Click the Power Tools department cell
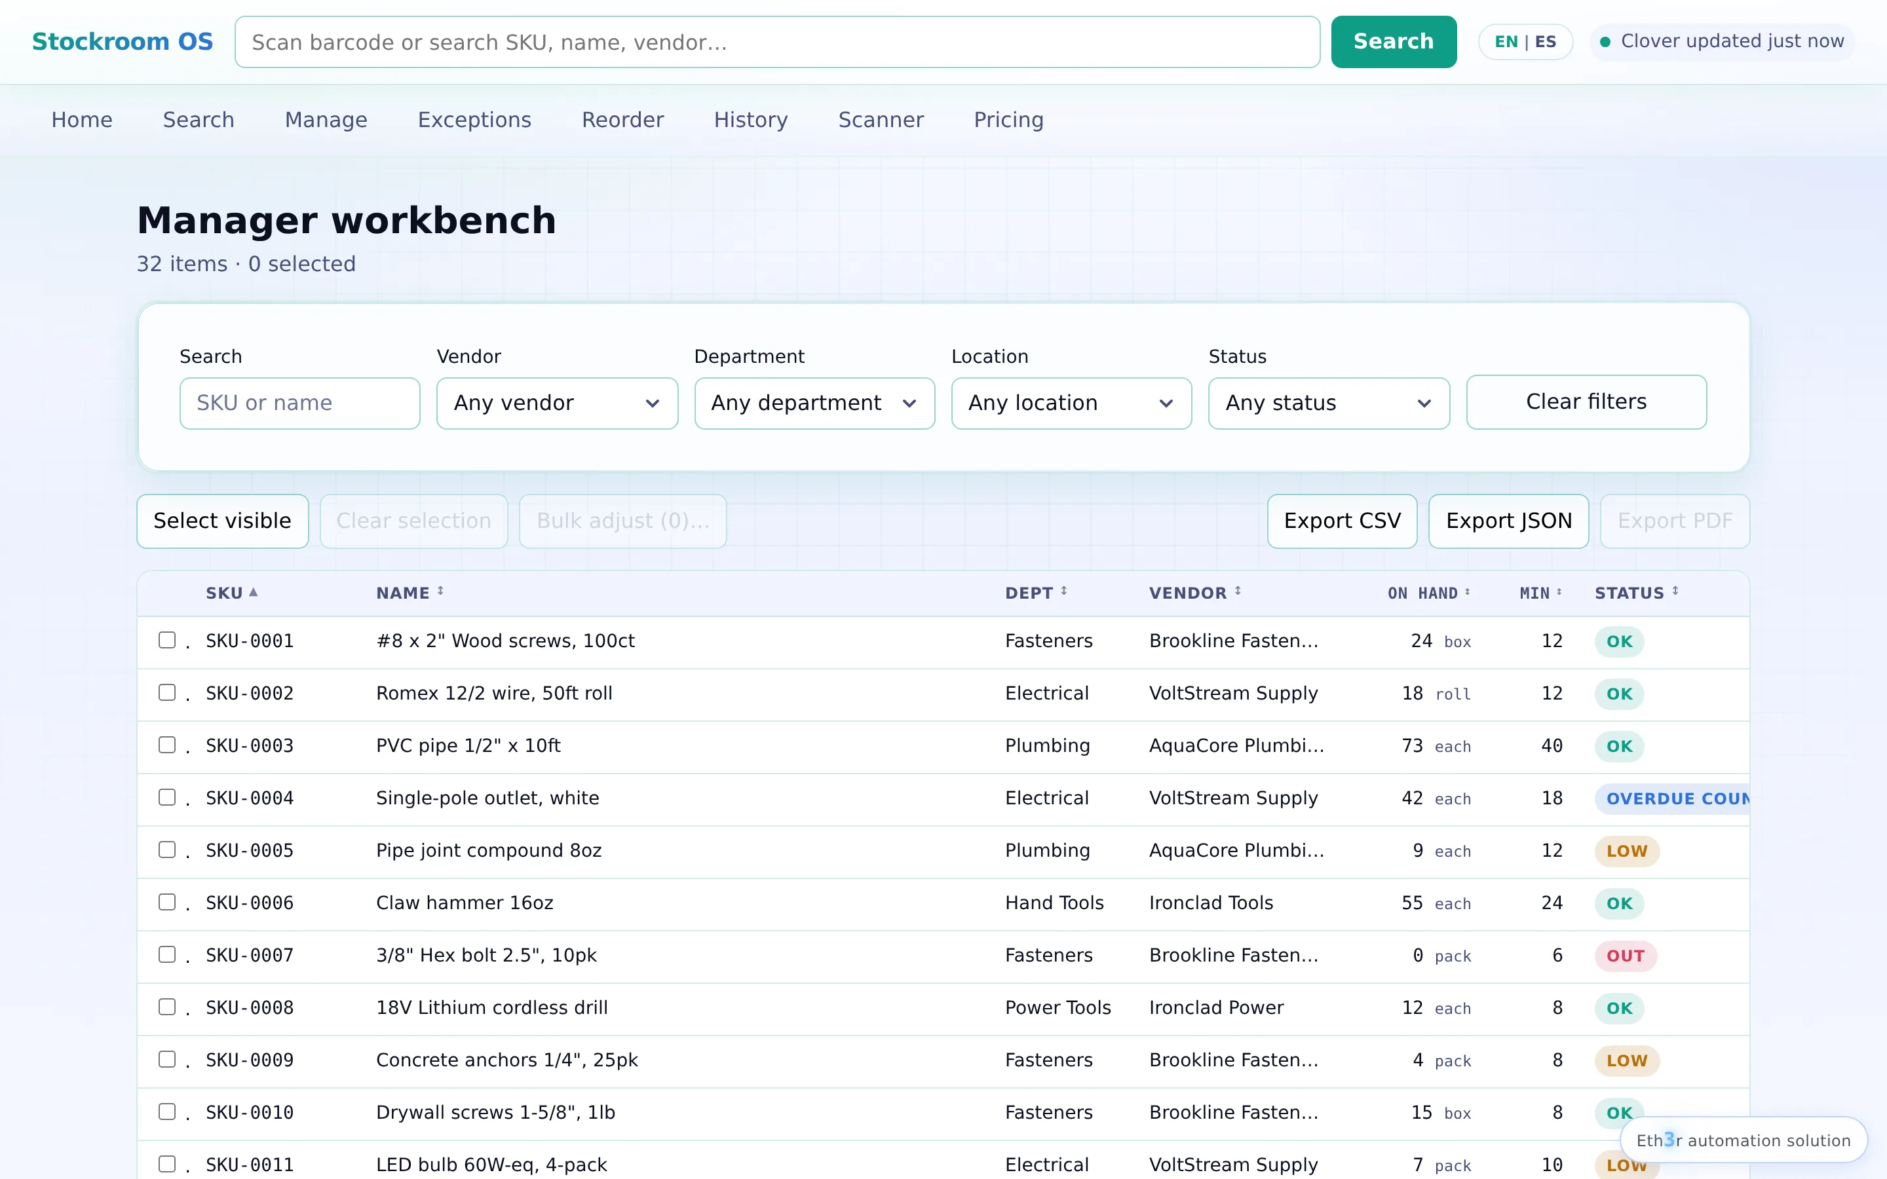1887x1179 pixels. (x=1058, y=1007)
